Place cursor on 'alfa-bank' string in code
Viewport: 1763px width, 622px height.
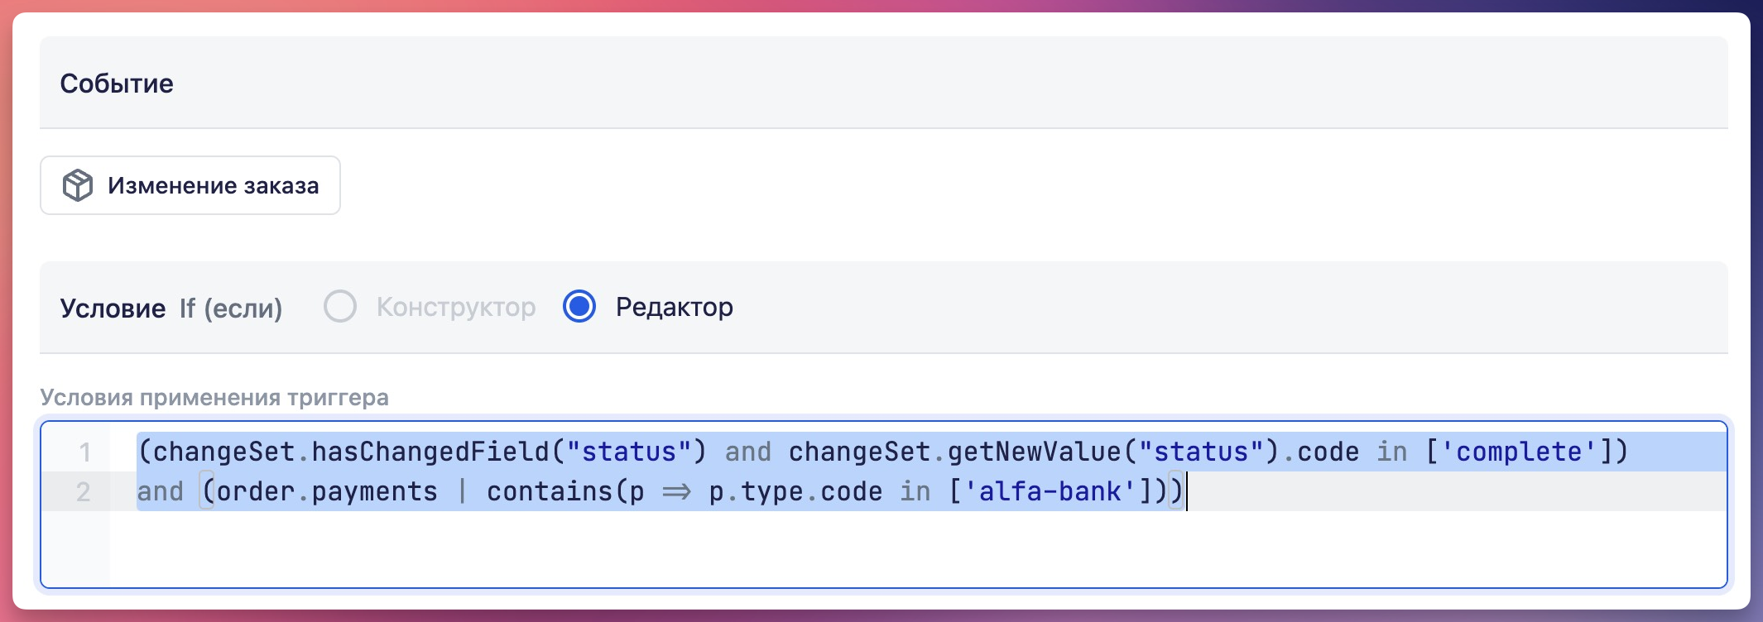click(1049, 492)
